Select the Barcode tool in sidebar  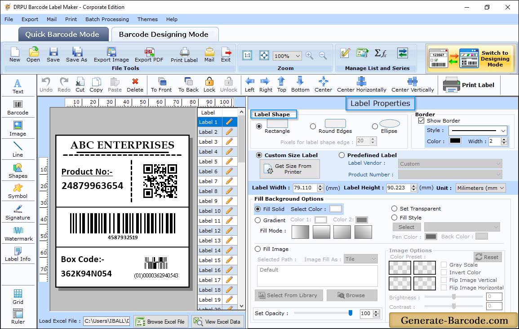(x=18, y=108)
